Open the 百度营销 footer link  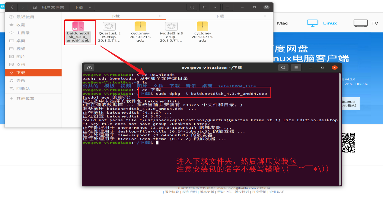[259, 192]
